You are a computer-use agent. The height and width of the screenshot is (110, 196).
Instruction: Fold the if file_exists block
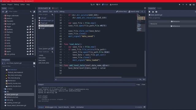(x=63, y=50)
